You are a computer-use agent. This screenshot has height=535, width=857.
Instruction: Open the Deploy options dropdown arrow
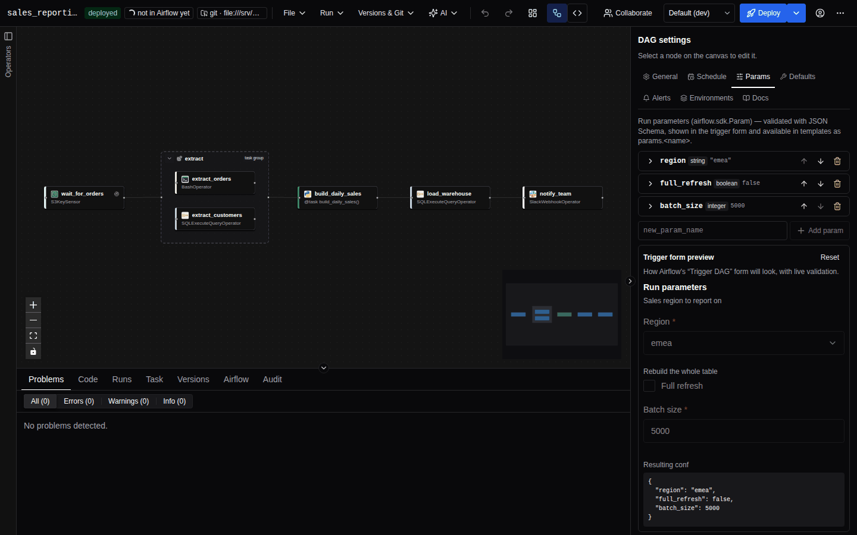click(796, 13)
